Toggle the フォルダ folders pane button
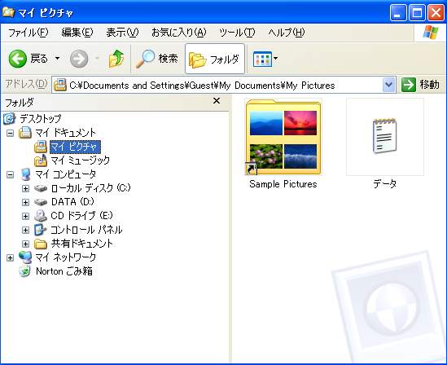Screen dimensions: 447x365 (215, 59)
